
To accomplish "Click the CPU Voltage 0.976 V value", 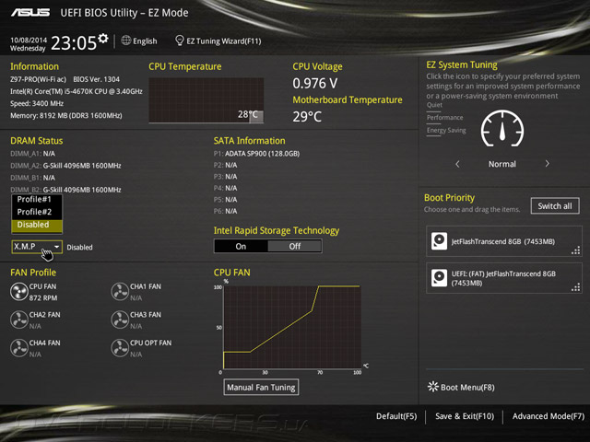I will click(x=315, y=84).
